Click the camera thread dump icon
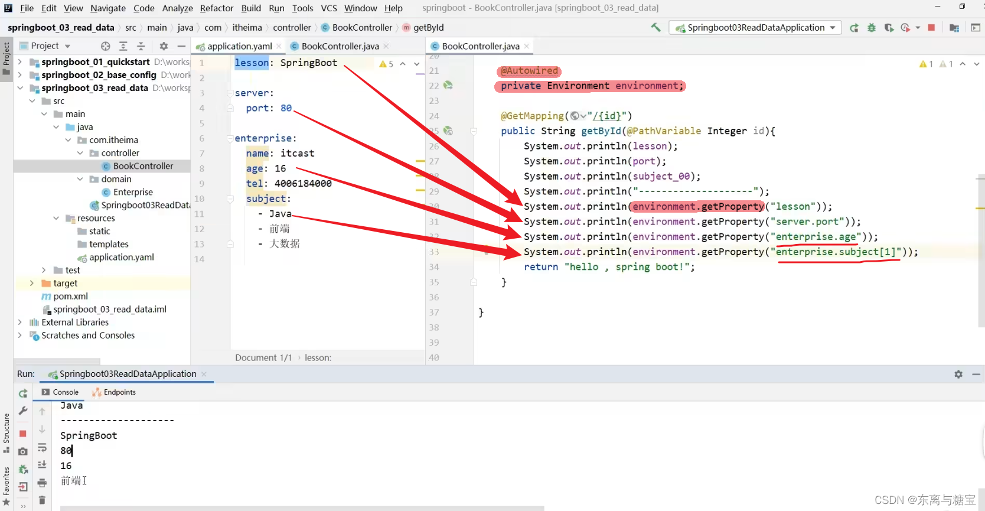This screenshot has width=985, height=511. coord(23,451)
